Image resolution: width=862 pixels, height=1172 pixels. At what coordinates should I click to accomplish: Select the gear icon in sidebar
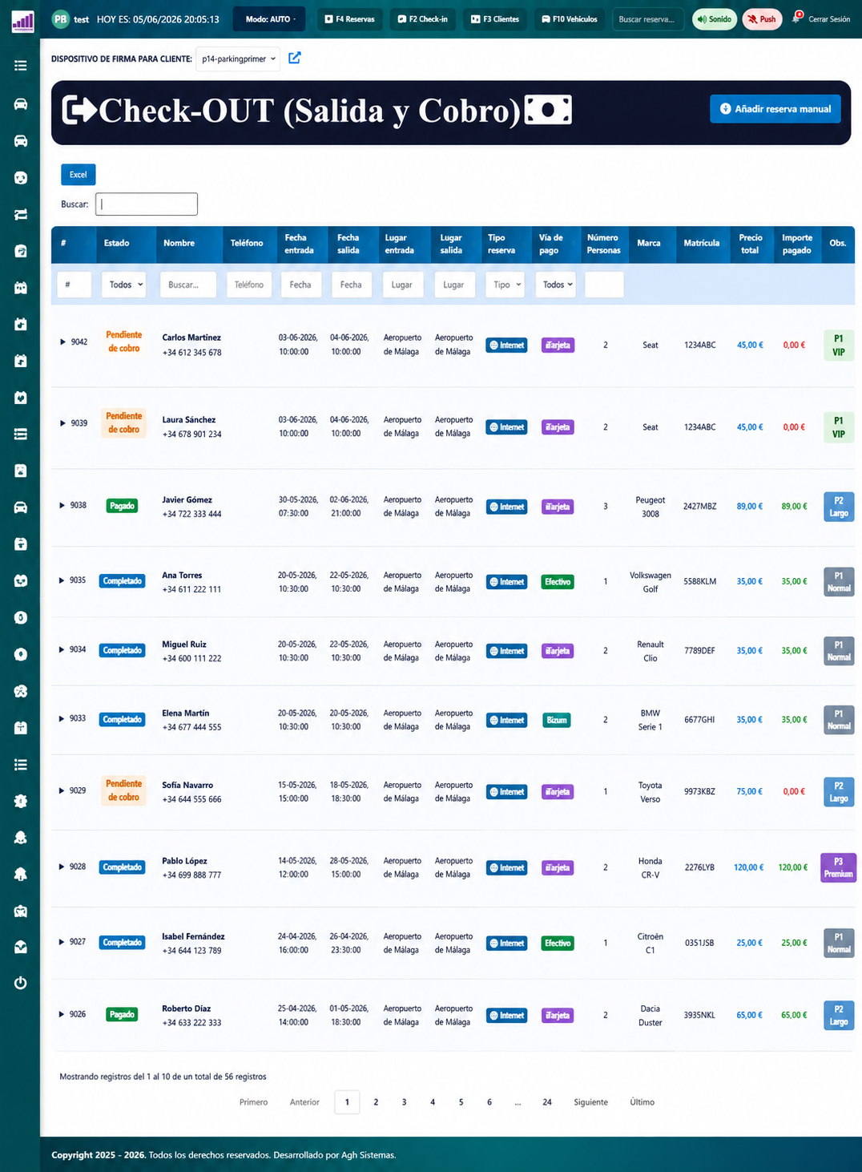(21, 801)
